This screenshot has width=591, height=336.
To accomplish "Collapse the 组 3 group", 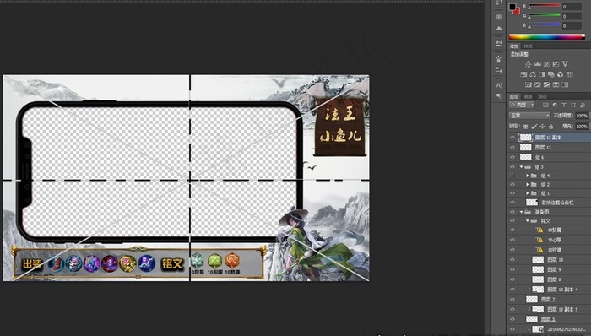I will coord(522,167).
